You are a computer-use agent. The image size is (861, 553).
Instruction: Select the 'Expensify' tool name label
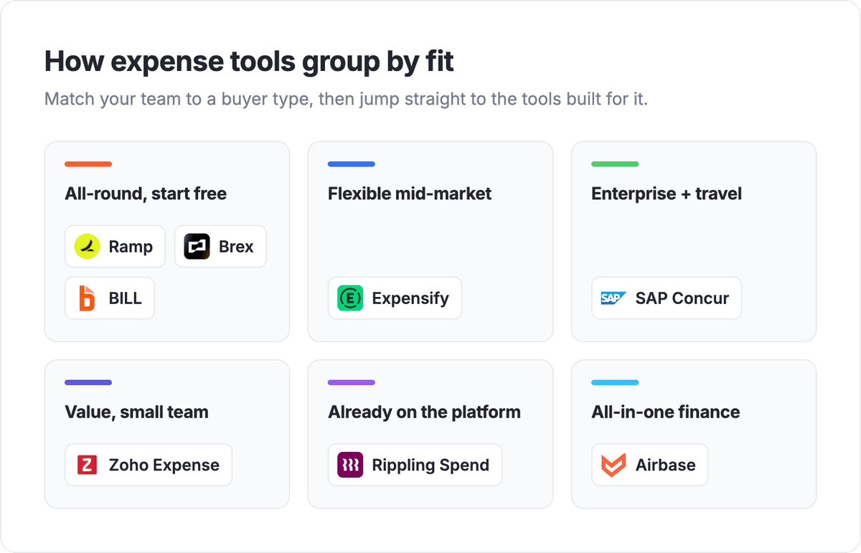click(x=410, y=298)
